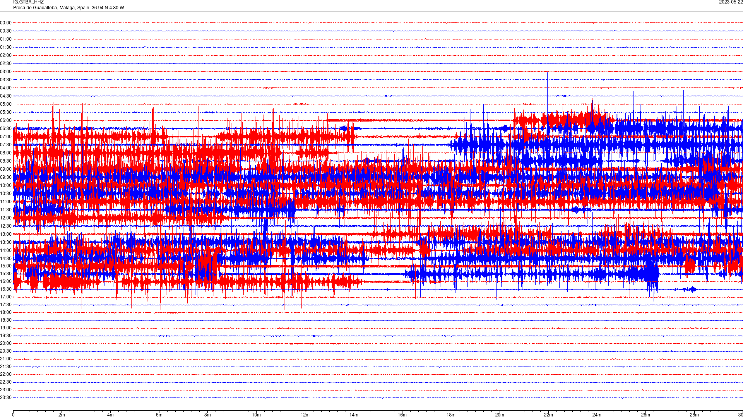Click the 11:30 time row label

[x=6, y=210]
